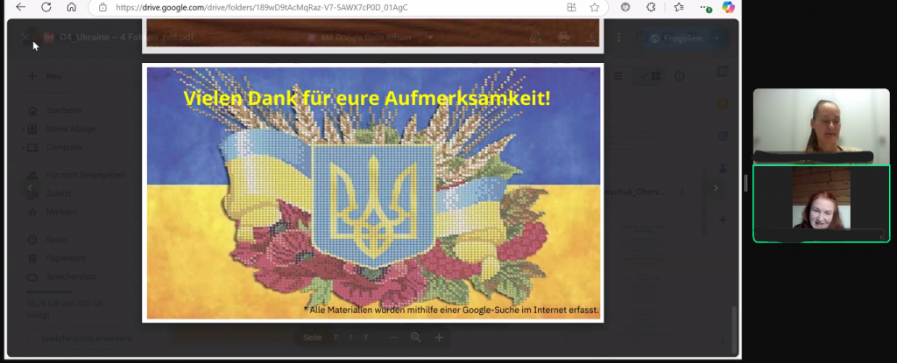Viewport: 897px width, 363px height.
Task: Reset PDF zoom magnifier icon
Action: (x=416, y=338)
